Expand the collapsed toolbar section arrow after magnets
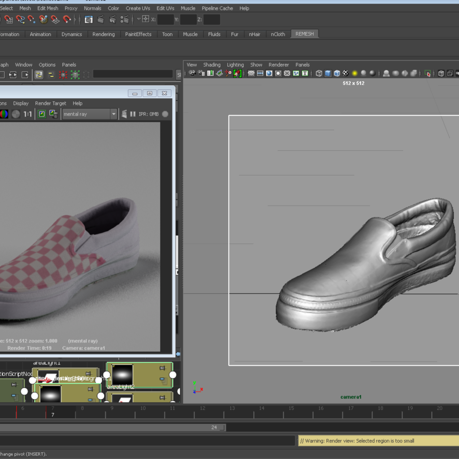The image size is (459, 459). click(75, 20)
